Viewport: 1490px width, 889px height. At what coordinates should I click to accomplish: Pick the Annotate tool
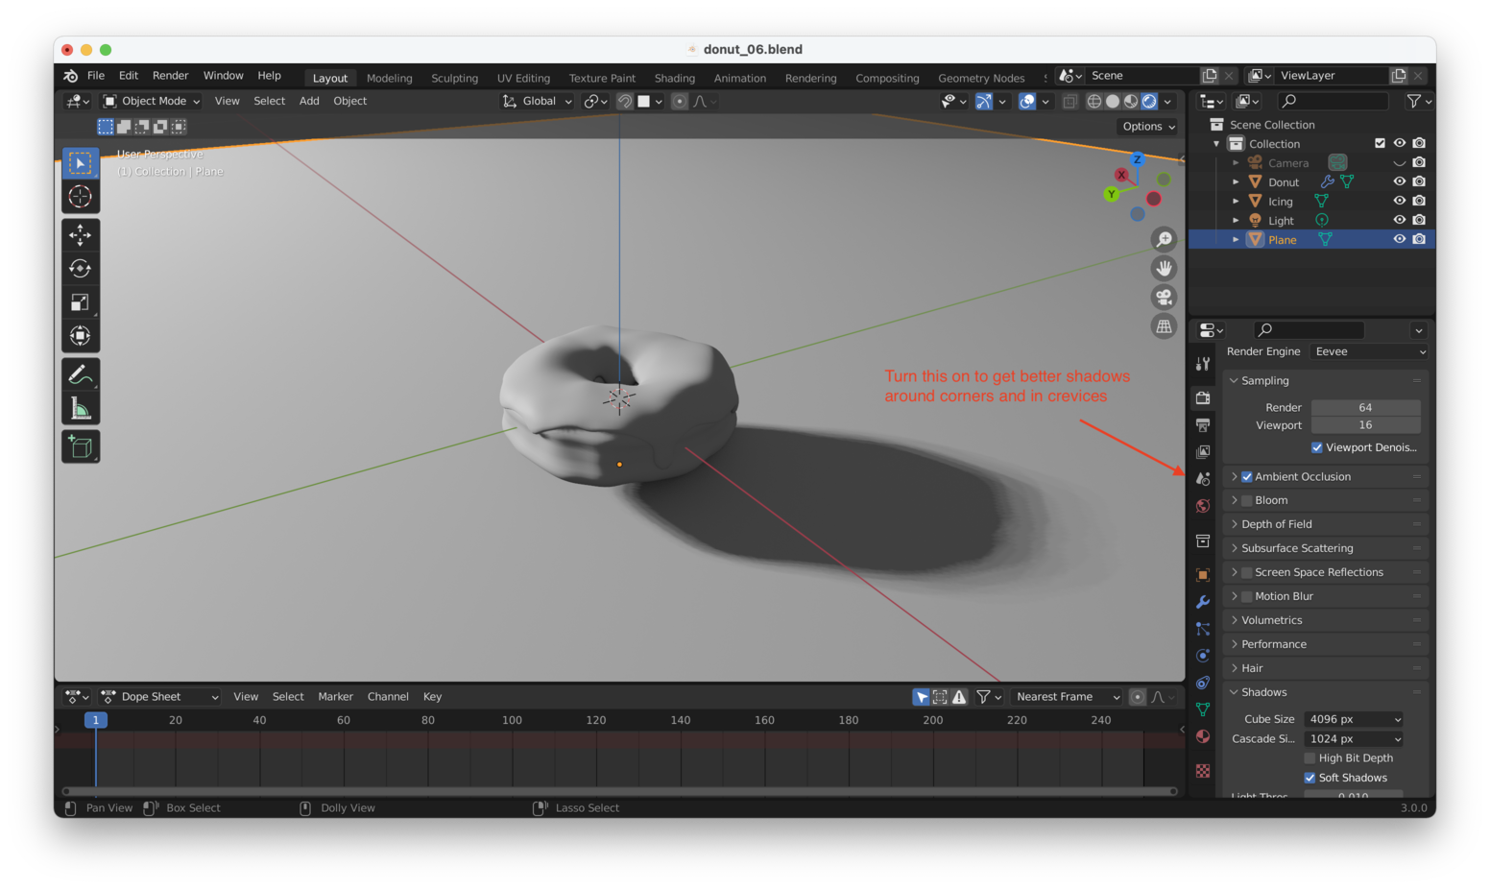(x=81, y=372)
